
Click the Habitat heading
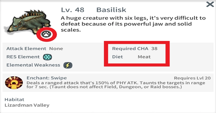pyautogui.click(x=14, y=99)
